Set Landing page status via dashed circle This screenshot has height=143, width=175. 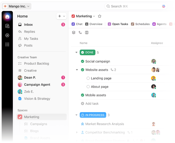[x=88, y=78]
